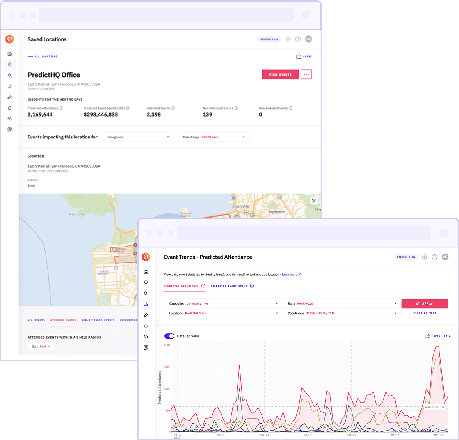Open notifications bell in Event Trends sidebar
Image resolution: width=459 pixels, height=440 pixels.
pos(146,326)
